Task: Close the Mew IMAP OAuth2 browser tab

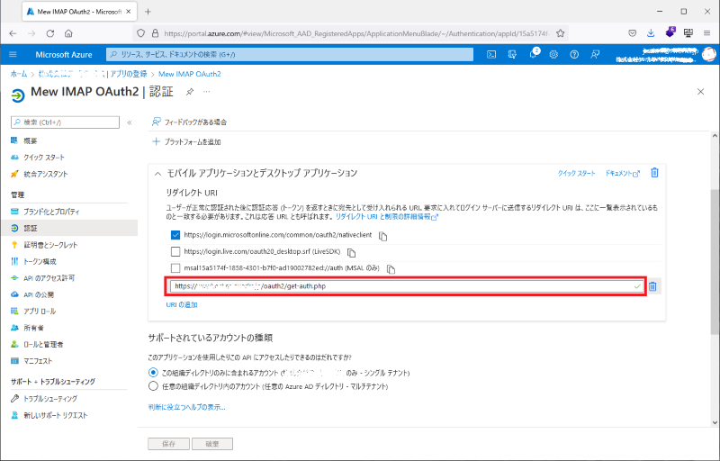Action: (x=129, y=12)
